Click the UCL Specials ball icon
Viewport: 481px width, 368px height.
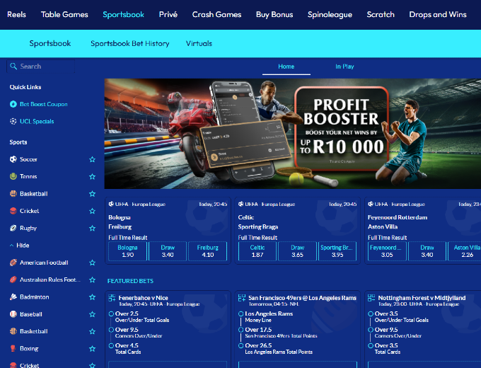[13, 121]
